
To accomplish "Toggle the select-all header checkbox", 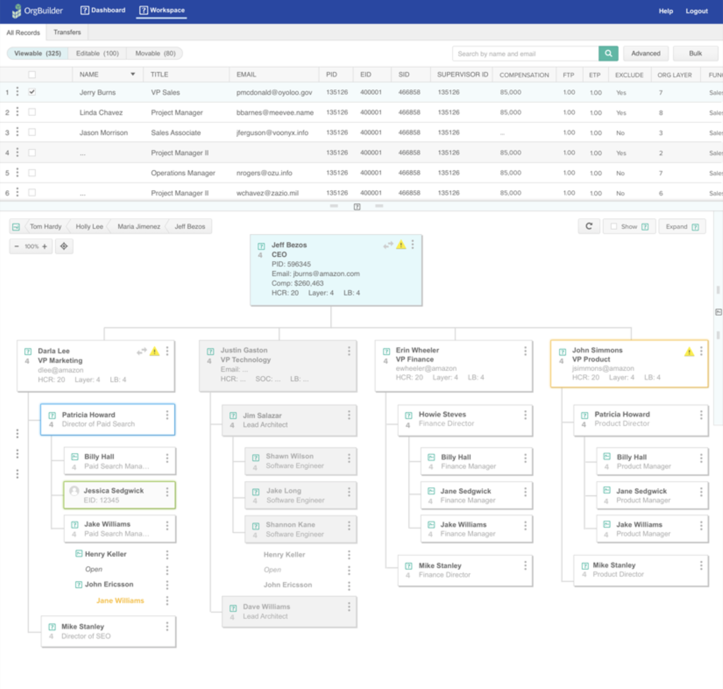I will point(32,75).
